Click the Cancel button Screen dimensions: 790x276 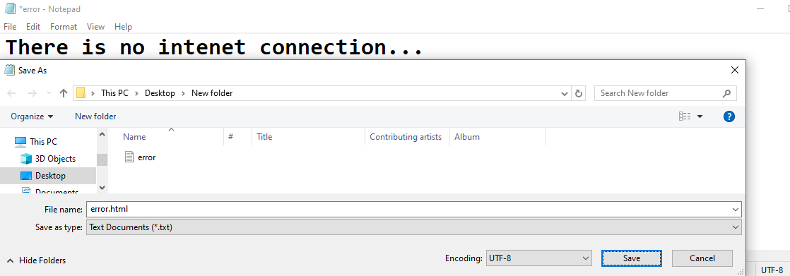pos(702,258)
